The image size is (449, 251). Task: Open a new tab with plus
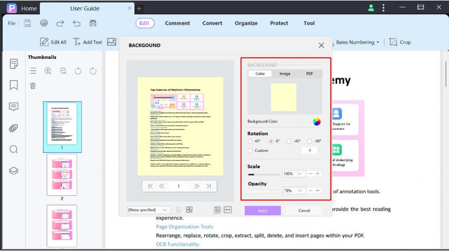[x=139, y=8]
